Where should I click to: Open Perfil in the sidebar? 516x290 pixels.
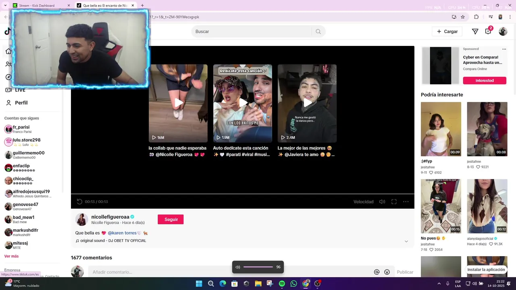pyautogui.click(x=17, y=103)
